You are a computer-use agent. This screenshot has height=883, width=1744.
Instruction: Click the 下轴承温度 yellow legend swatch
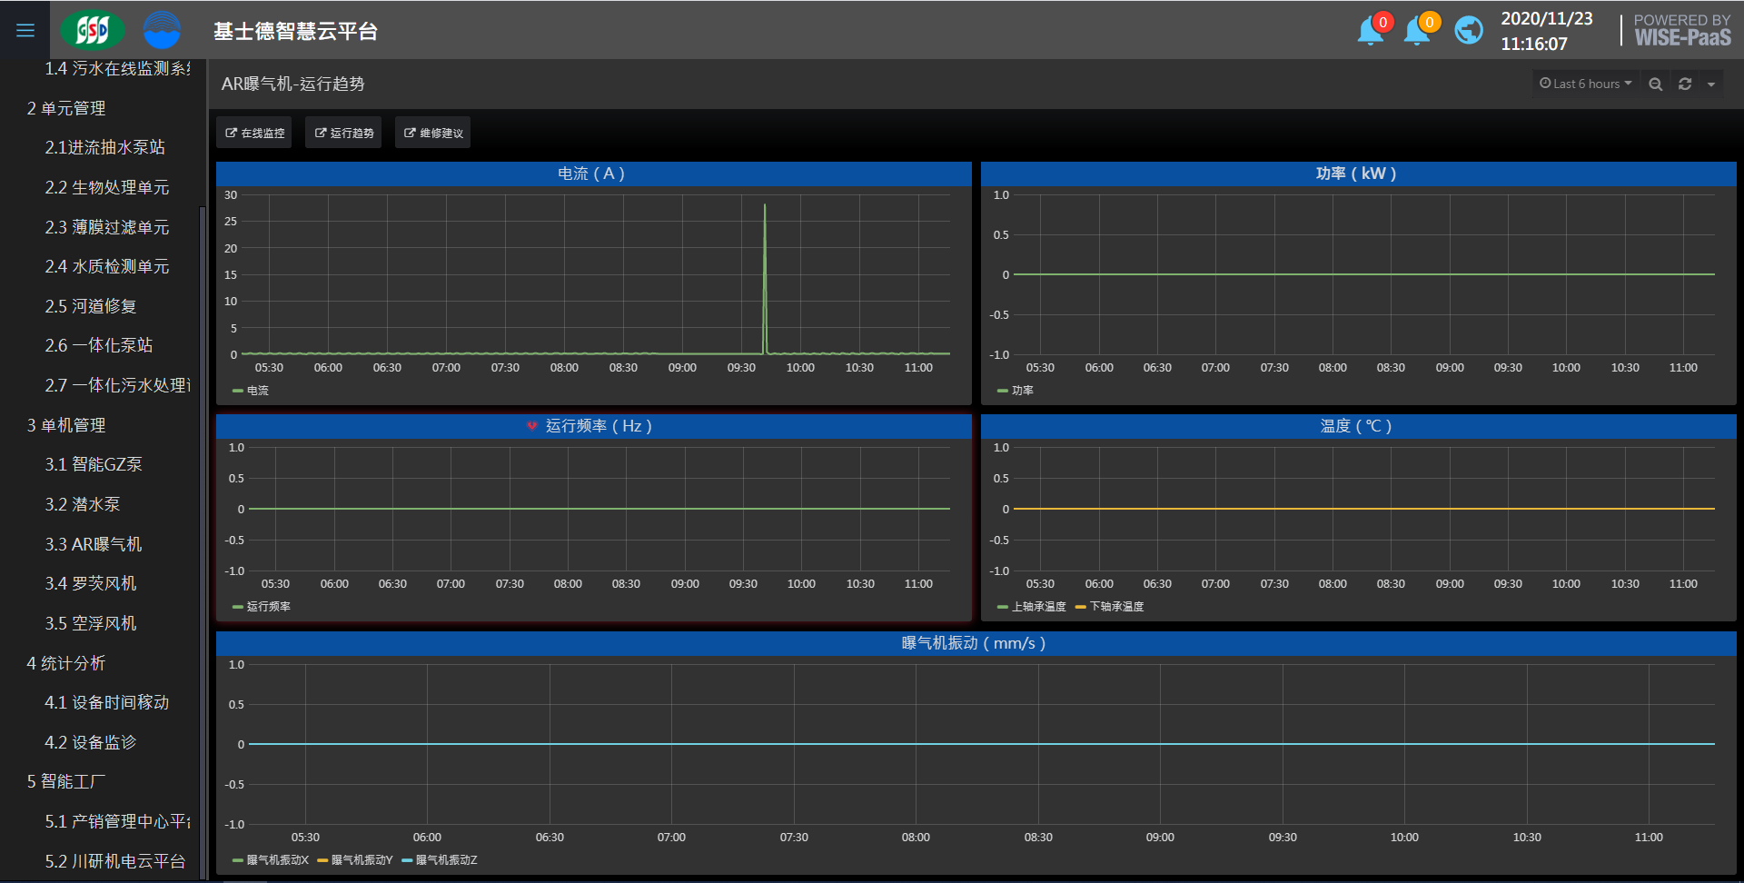pos(1081,607)
